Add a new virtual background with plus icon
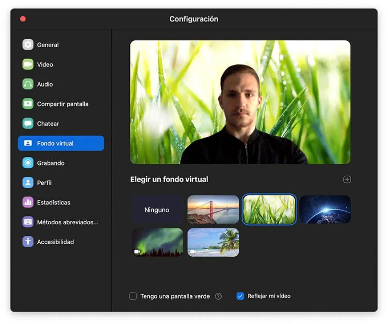 click(x=347, y=180)
